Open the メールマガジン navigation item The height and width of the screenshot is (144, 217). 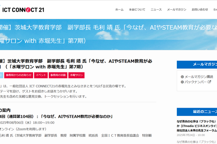176,10
